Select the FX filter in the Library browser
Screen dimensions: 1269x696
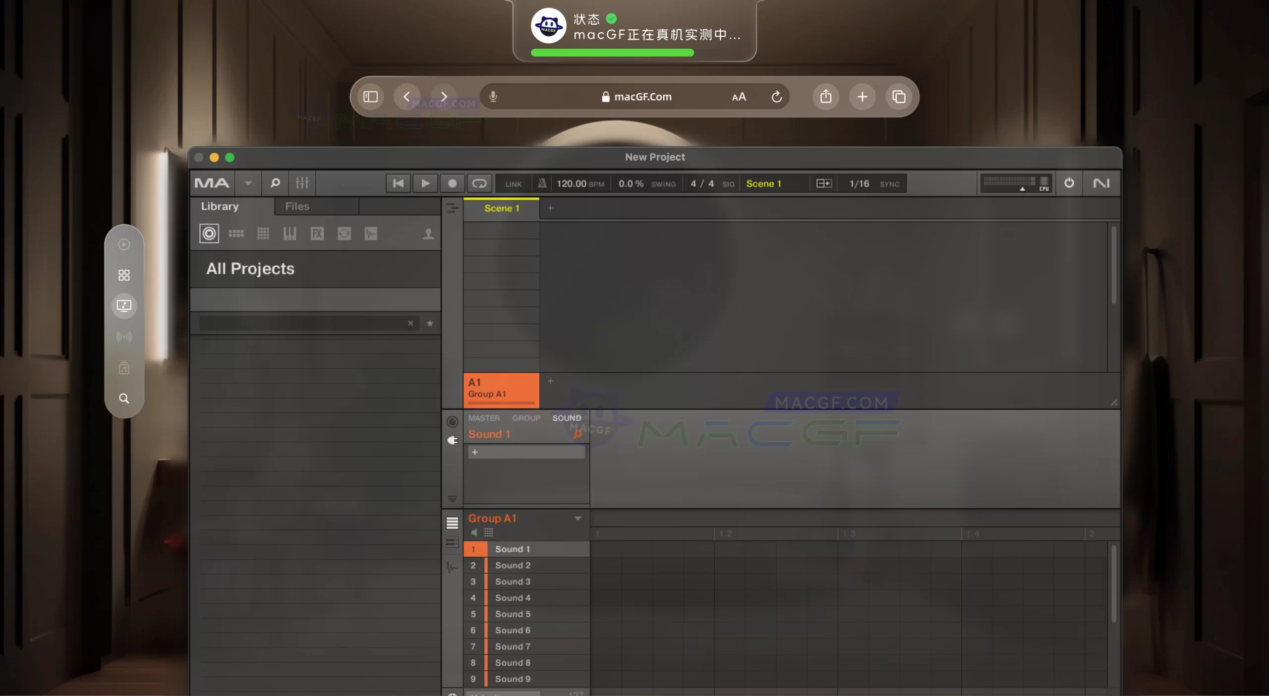click(x=317, y=233)
